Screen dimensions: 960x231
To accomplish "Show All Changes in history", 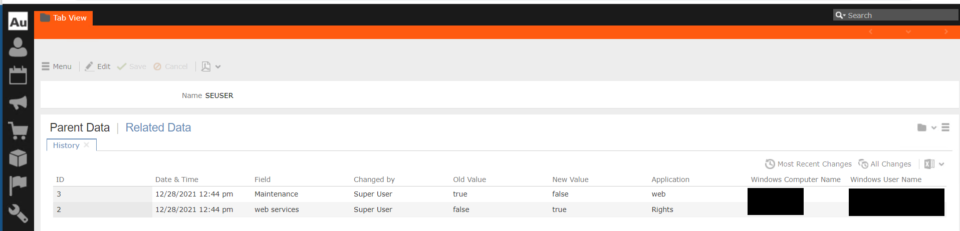I will (885, 164).
